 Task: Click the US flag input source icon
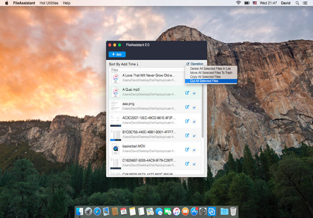pyautogui.click(x=255, y=3)
